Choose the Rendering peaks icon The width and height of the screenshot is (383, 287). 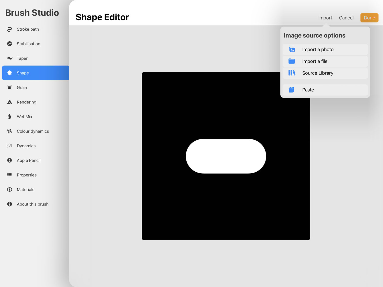(9, 102)
